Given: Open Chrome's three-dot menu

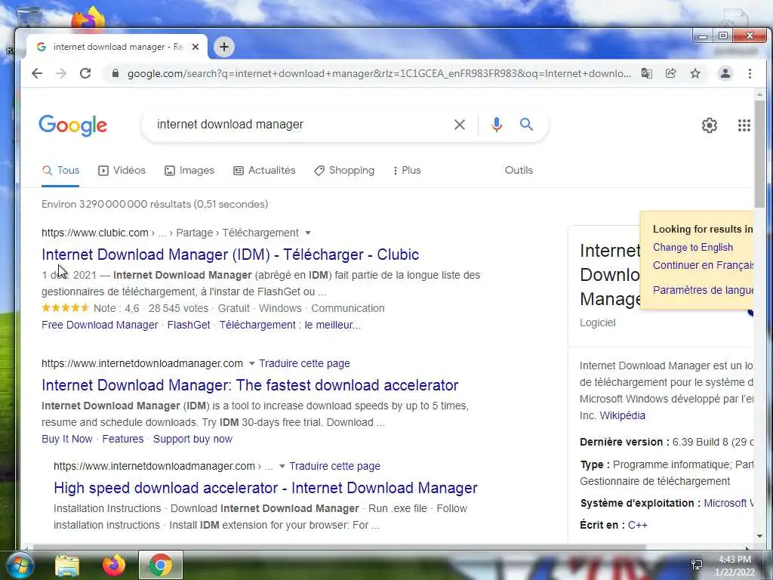Looking at the screenshot, I should coord(750,73).
